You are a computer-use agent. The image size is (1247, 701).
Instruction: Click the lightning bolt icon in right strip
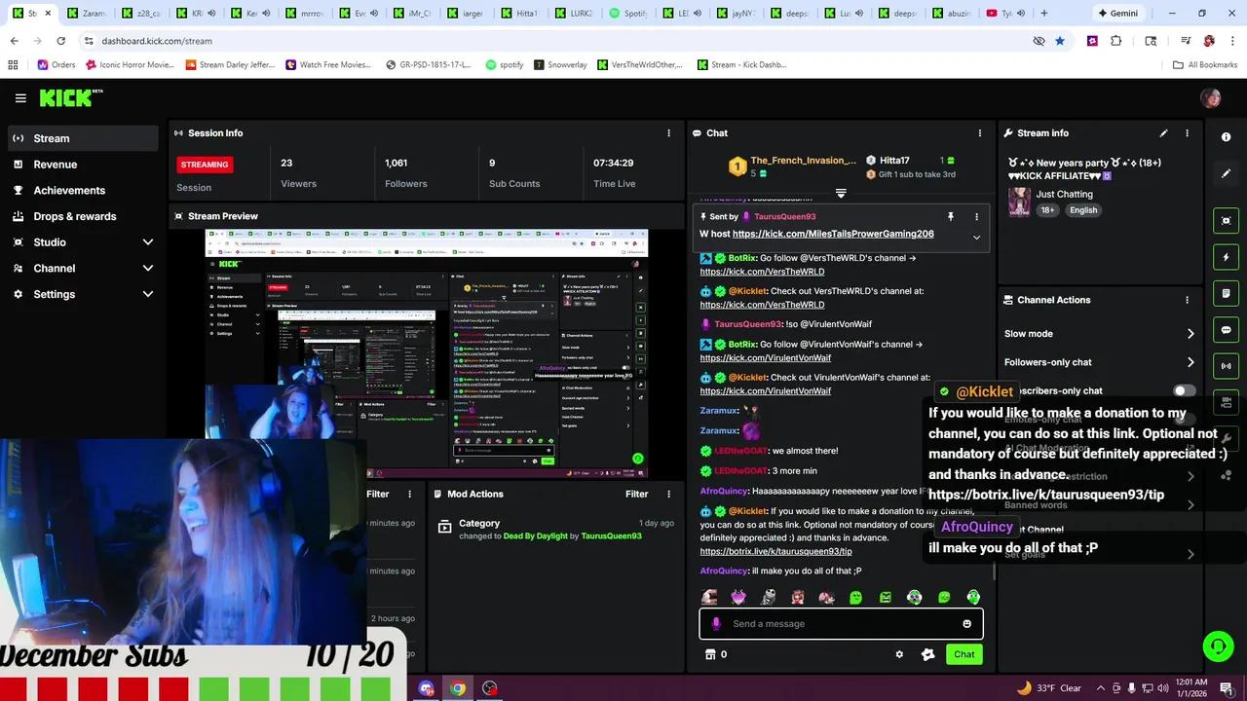tap(1227, 257)
